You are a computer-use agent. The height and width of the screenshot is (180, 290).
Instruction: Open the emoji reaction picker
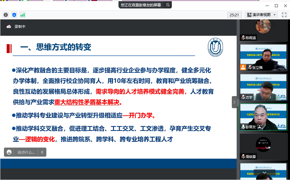[9, 152]
